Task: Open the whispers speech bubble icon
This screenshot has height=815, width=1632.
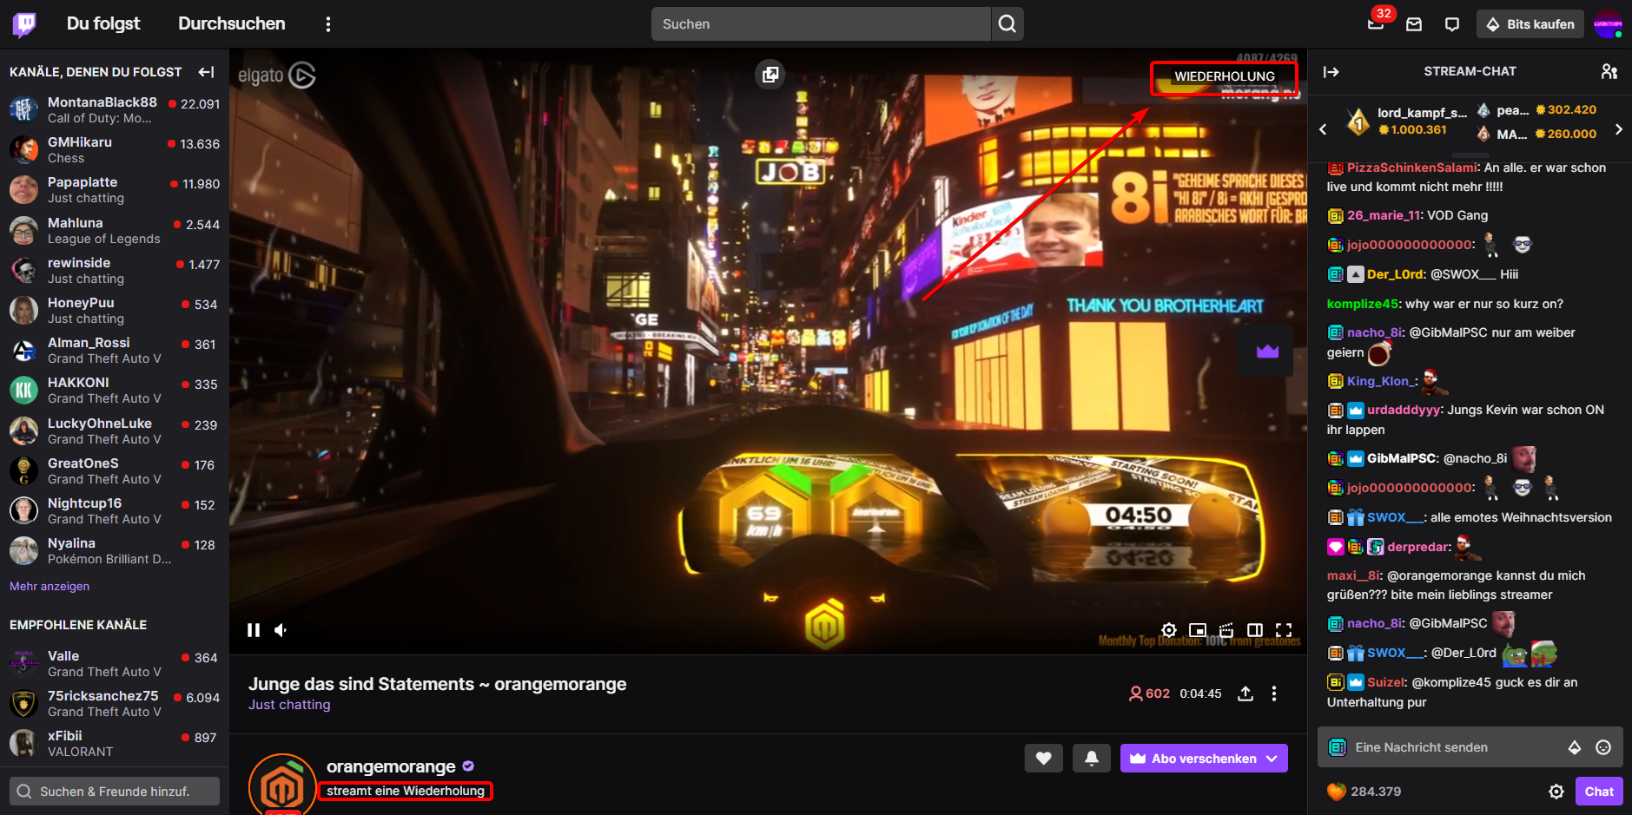Action: click(x=1451, y=24)
